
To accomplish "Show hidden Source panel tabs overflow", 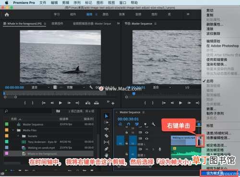I will pos(118,24).
